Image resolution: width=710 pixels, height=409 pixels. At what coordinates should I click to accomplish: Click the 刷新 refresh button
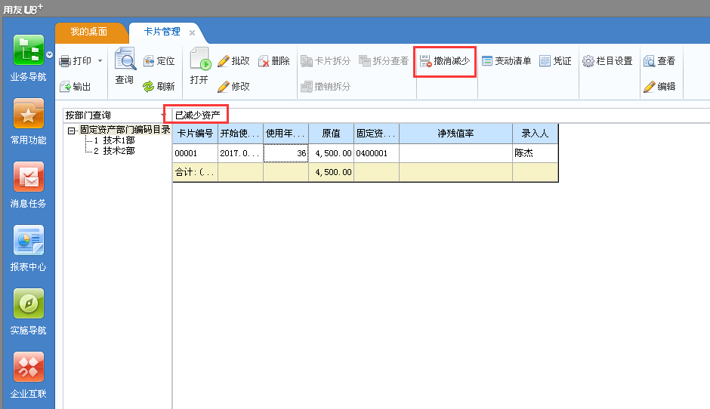point(159,86)
